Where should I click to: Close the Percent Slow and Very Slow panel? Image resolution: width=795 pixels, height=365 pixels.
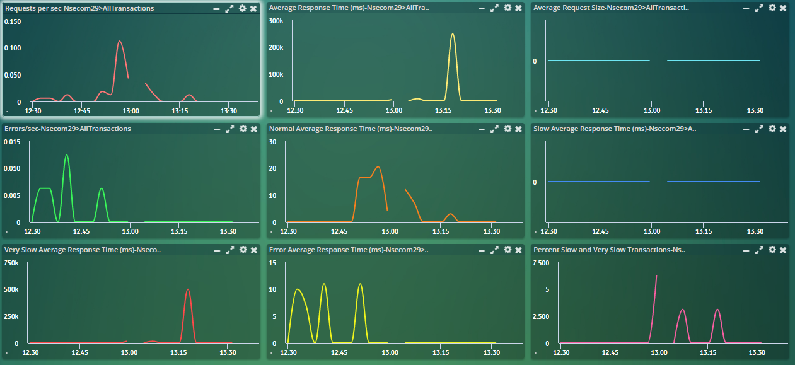[x=783, y=250]
